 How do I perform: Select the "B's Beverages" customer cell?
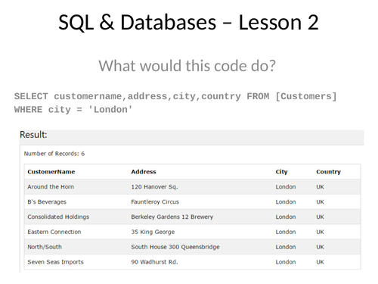coord(47,202)
